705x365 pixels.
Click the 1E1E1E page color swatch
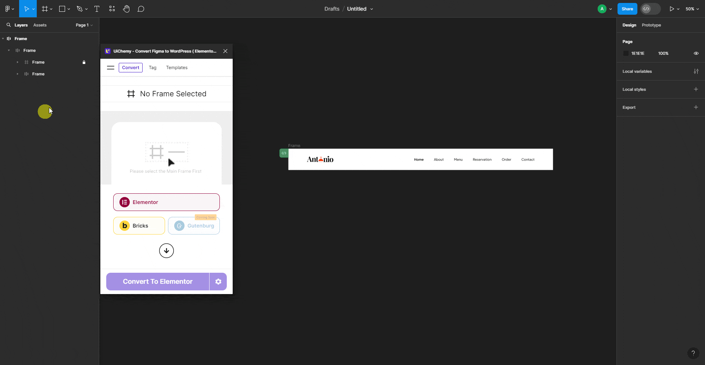626,53
